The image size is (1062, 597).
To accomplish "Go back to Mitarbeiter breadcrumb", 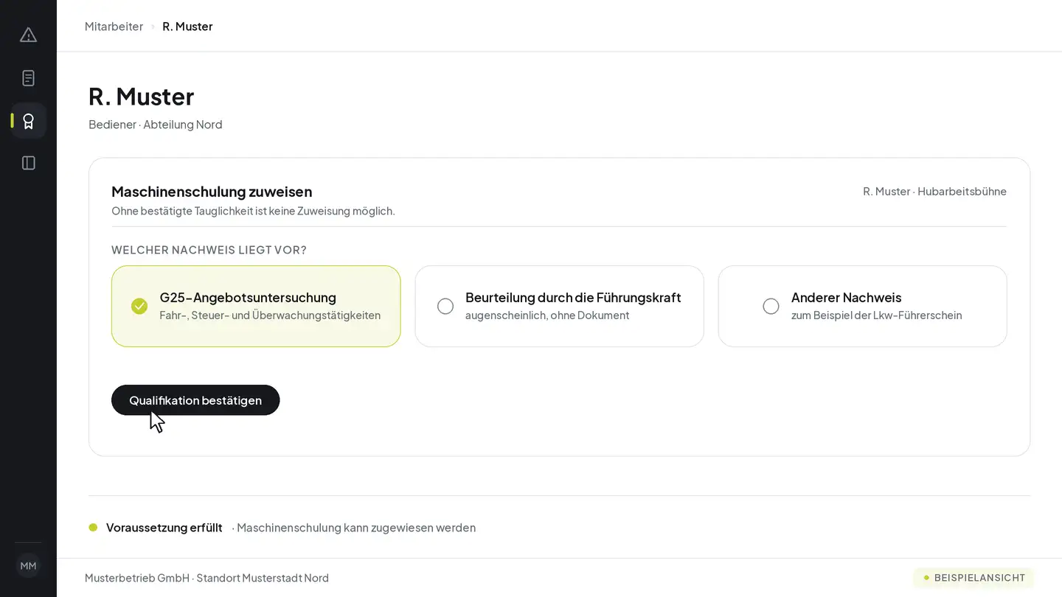I will tap(114, 26).
